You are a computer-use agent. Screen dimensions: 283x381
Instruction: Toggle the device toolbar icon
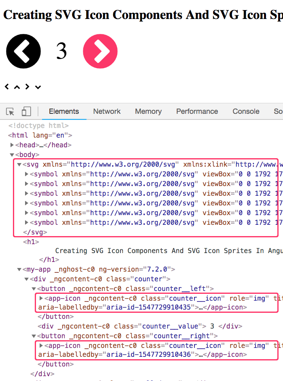point(26,111)
